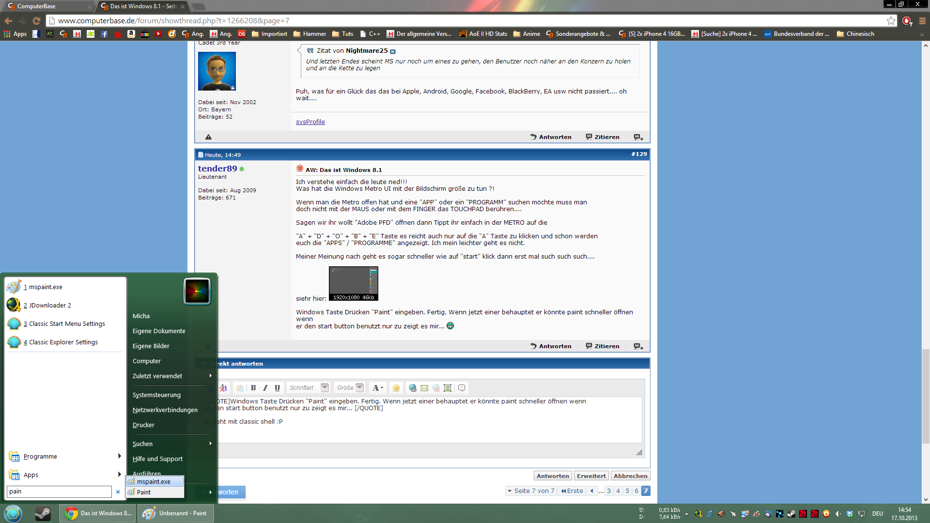Toggle italic formatting in reply editor
This screenshot has height=523, width=930.
coord(265,388)
